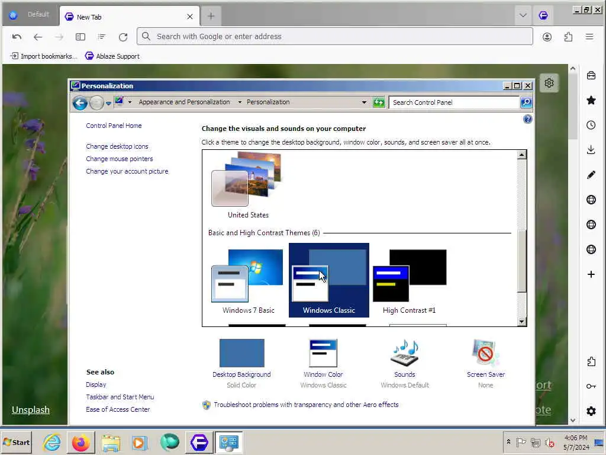The height and width of the screenshot is (455, 606).
Task: Click Change desktop icons link
Action: click(x=117, y=147)
